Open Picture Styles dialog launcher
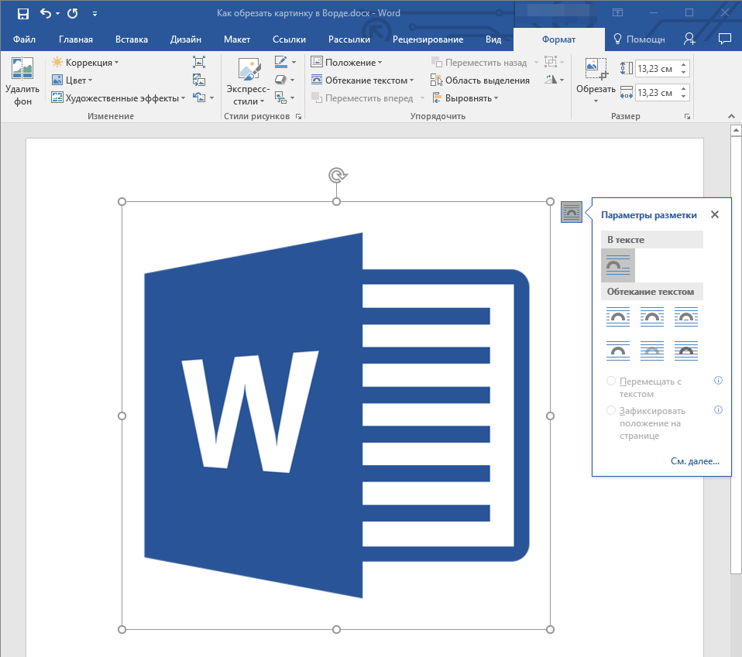 point(299,116)
